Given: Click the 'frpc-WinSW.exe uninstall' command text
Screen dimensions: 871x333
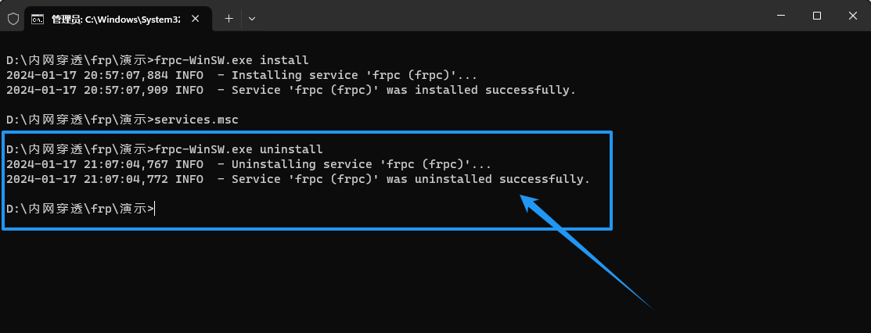Looking at the screenshot, I should tap(239, 149).
